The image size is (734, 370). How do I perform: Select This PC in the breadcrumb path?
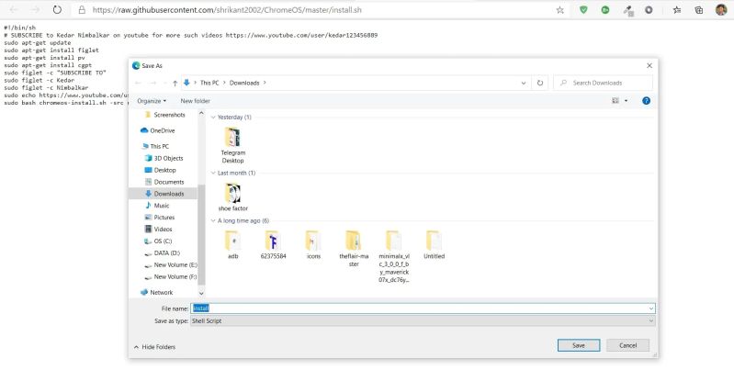tap(209, 83)
